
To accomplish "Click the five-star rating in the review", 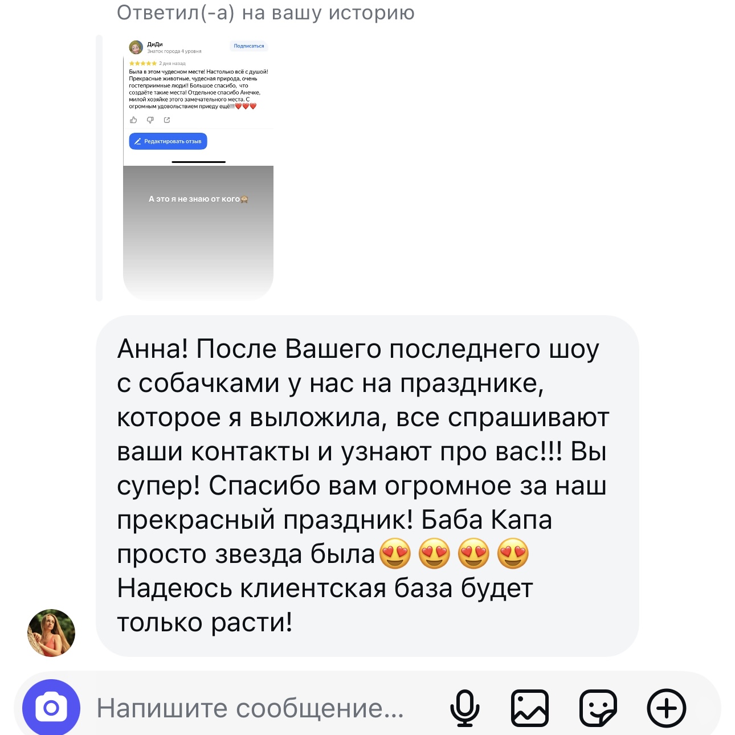I will 143,63.
